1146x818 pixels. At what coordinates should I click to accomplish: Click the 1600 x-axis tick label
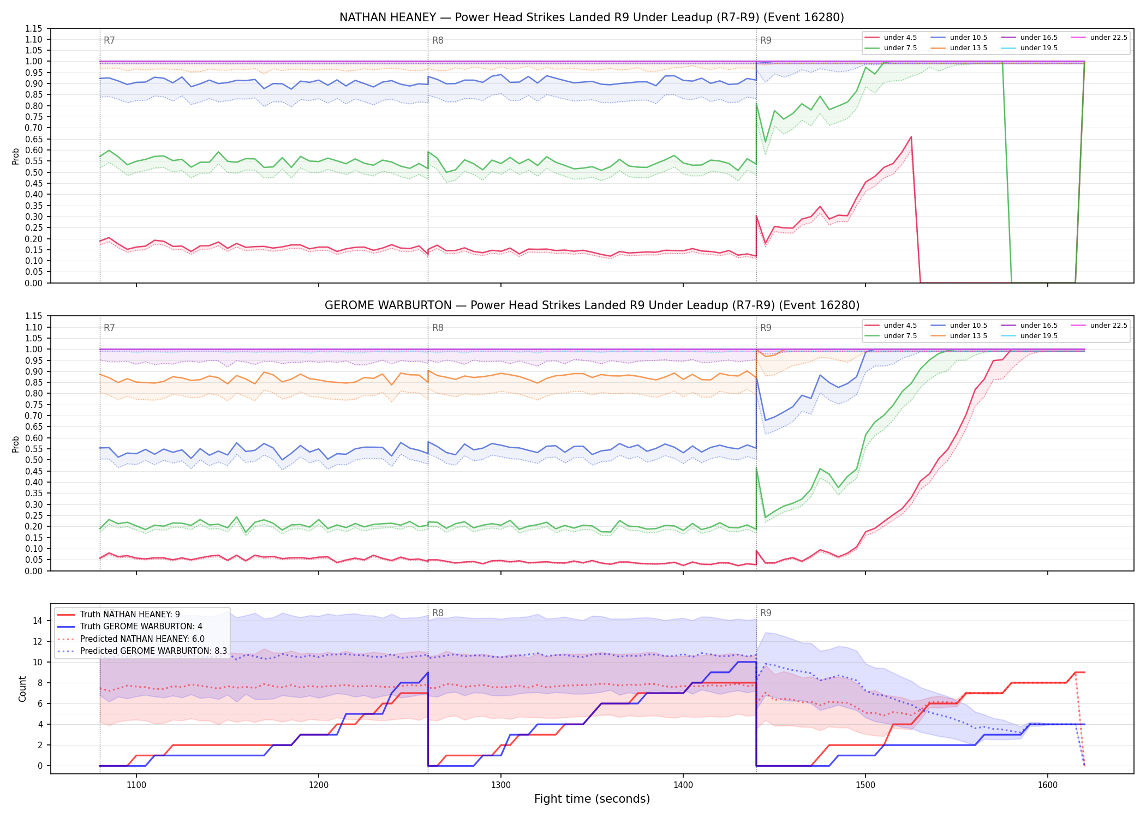1048,785
